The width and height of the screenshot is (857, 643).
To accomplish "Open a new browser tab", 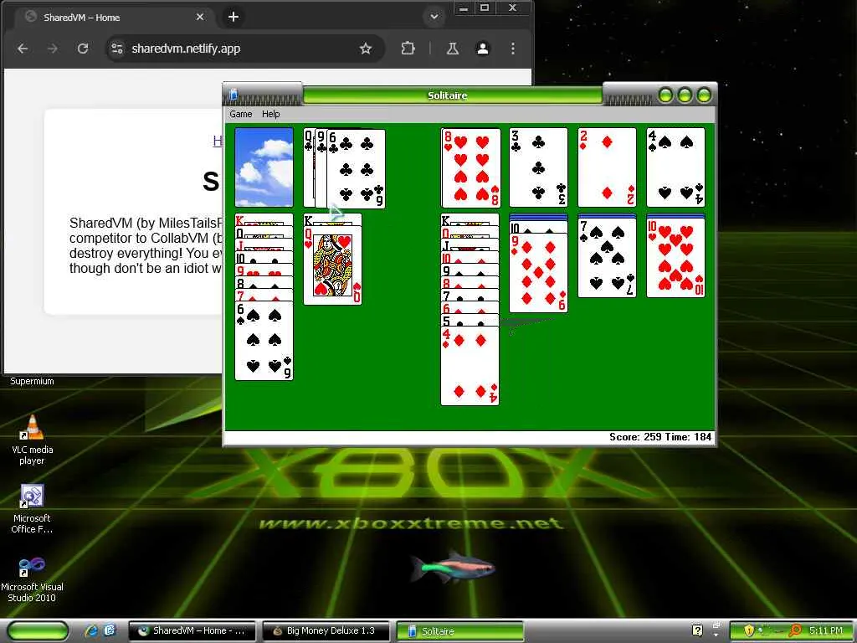I will (x=233, y=17).
